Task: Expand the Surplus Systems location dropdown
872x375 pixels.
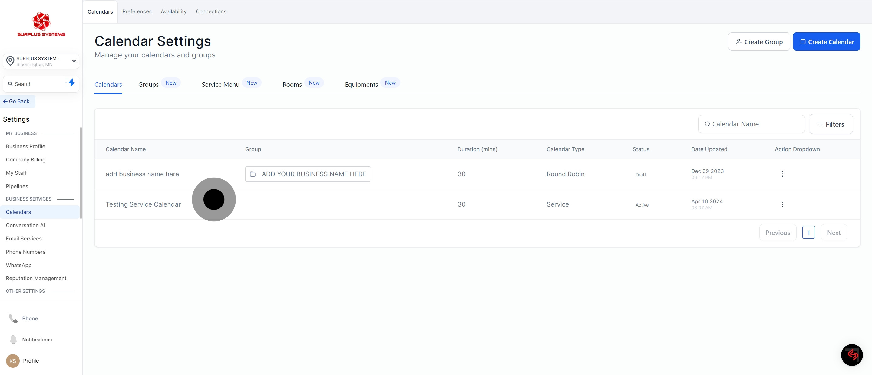Action: [74, 61]
